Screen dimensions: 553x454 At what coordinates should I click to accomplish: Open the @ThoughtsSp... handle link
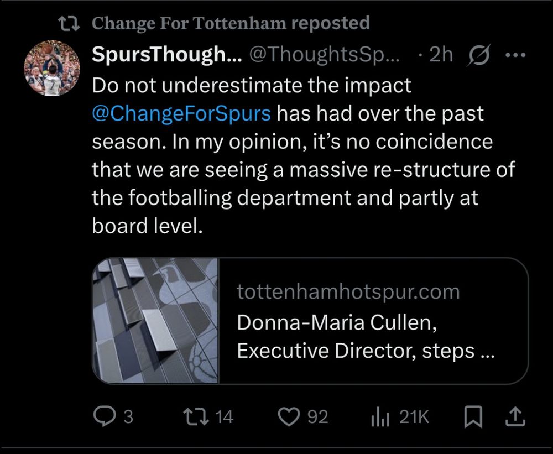pyautogui.click(x=325, y=55)
